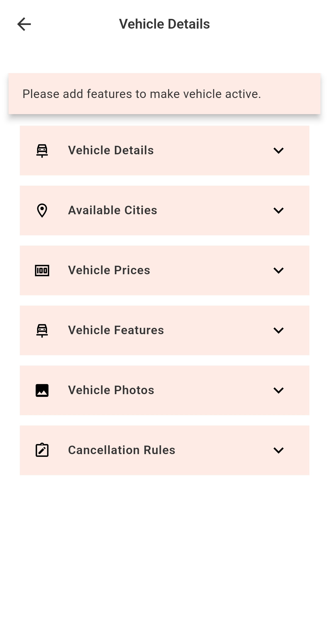Click the car icon beside Vehicle Features
This screenshot has width=329, height=641.
[42, 330]
